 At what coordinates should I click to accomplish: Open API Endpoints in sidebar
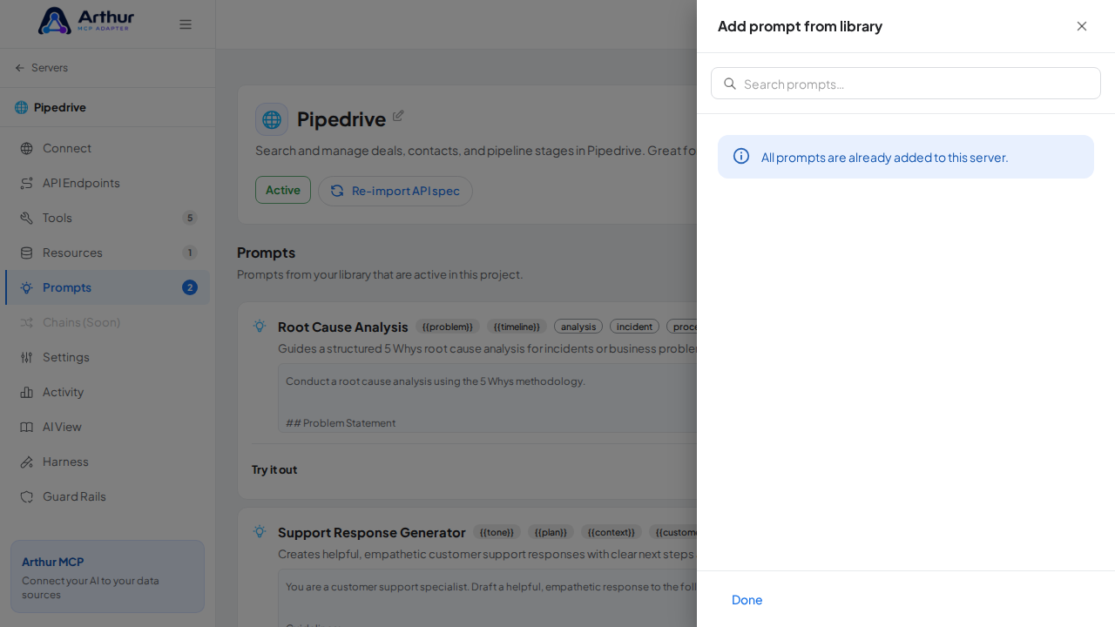(x=108, y=183)
